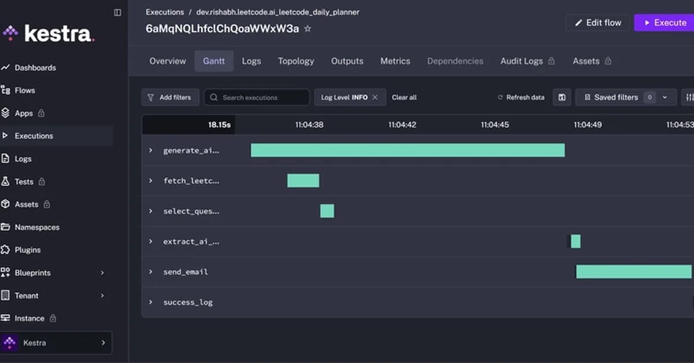Expand the send_email task row
694x363 pixels.
point(150,272)
